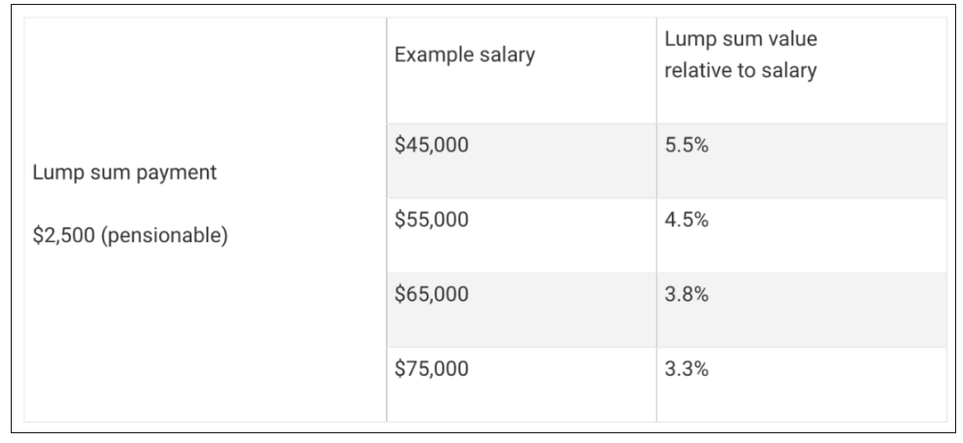Click the $45,000 salary cell
963x443 pixels.
pos(432,145)
